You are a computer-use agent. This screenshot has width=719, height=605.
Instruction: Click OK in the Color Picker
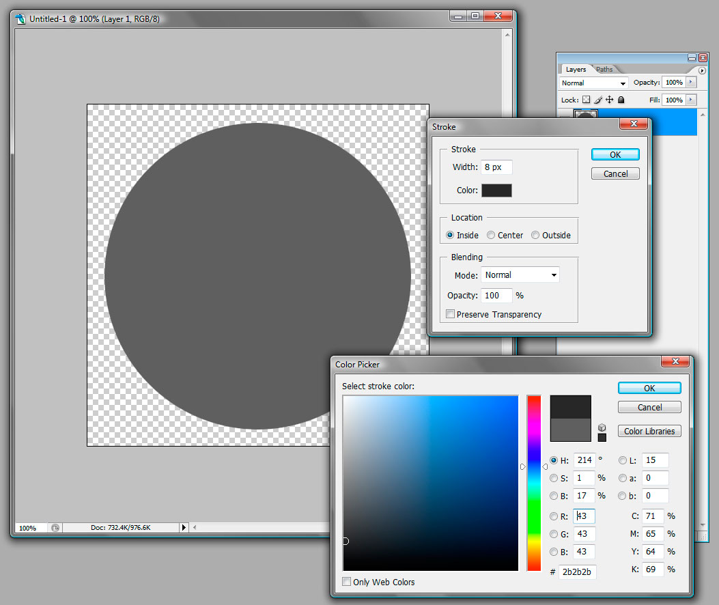(649, 388)
